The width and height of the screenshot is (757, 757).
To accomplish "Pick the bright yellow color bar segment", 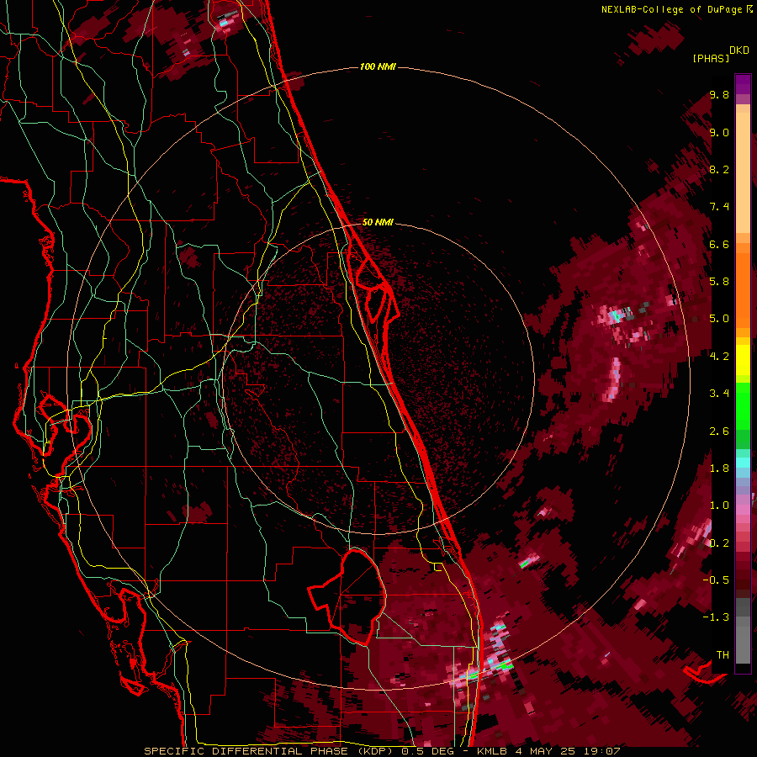I will (x=743, y=360).
